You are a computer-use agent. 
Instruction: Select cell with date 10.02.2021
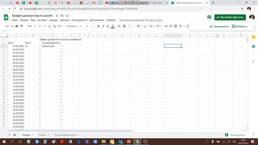click(x=16, y=76)
